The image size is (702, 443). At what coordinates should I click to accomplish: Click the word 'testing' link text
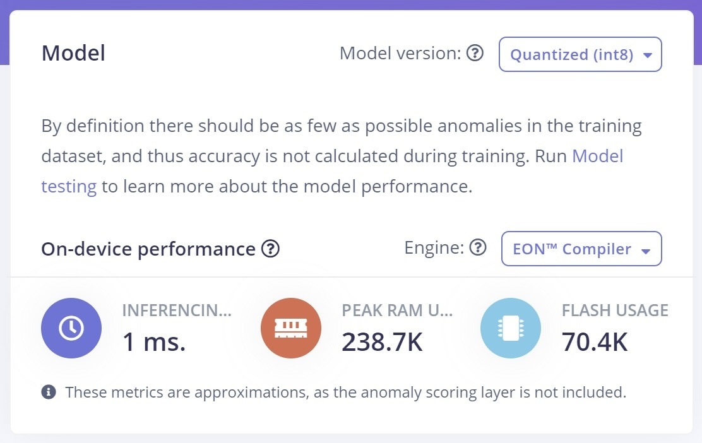point(69,186)
